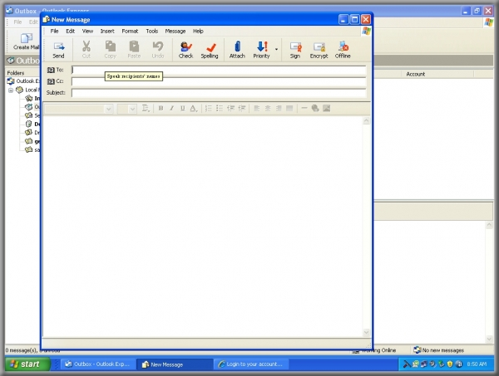Encrypt the message
Viewport: 499px width, 376px height.
point(319,50)
